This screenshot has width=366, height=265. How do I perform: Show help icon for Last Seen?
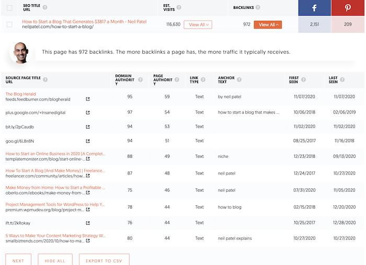[x=342, y=79]
